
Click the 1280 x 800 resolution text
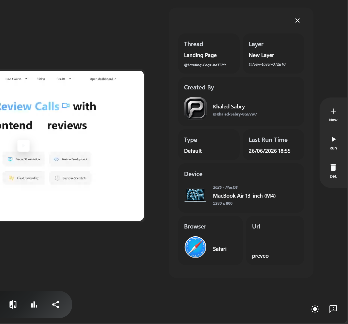[x=223, y=203]
